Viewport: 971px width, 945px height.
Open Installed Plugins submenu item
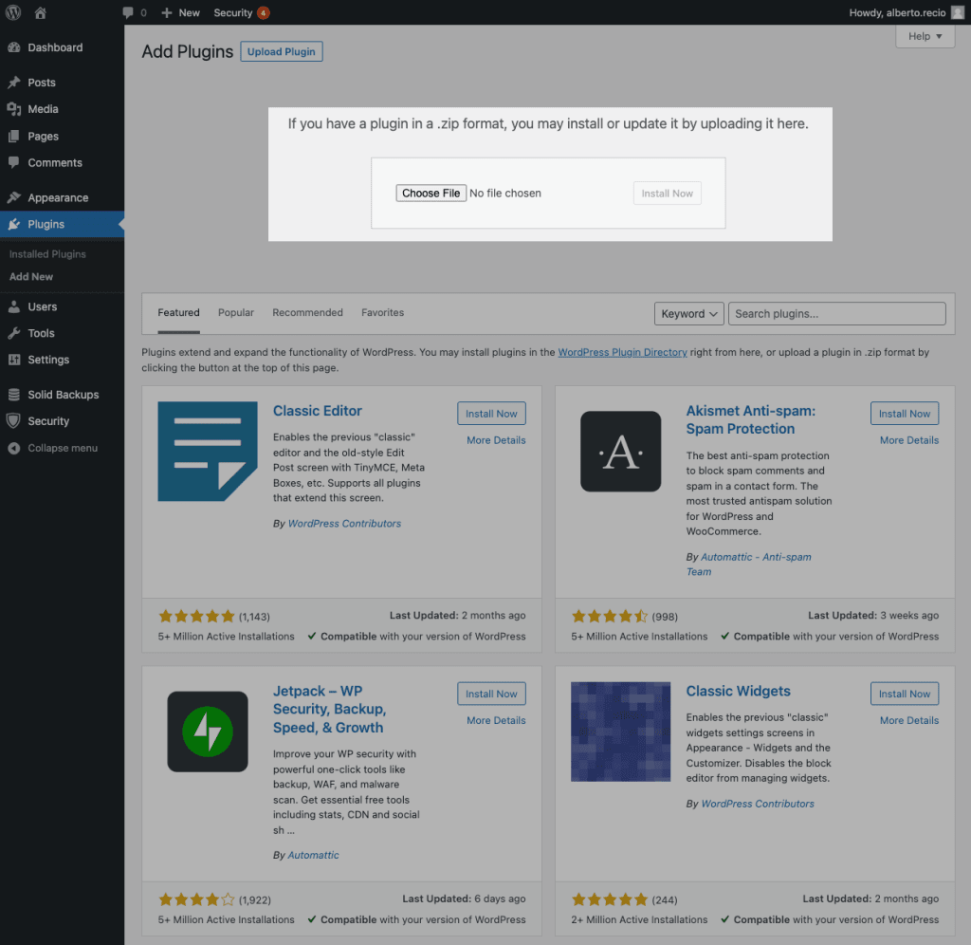tap(47, 254)
